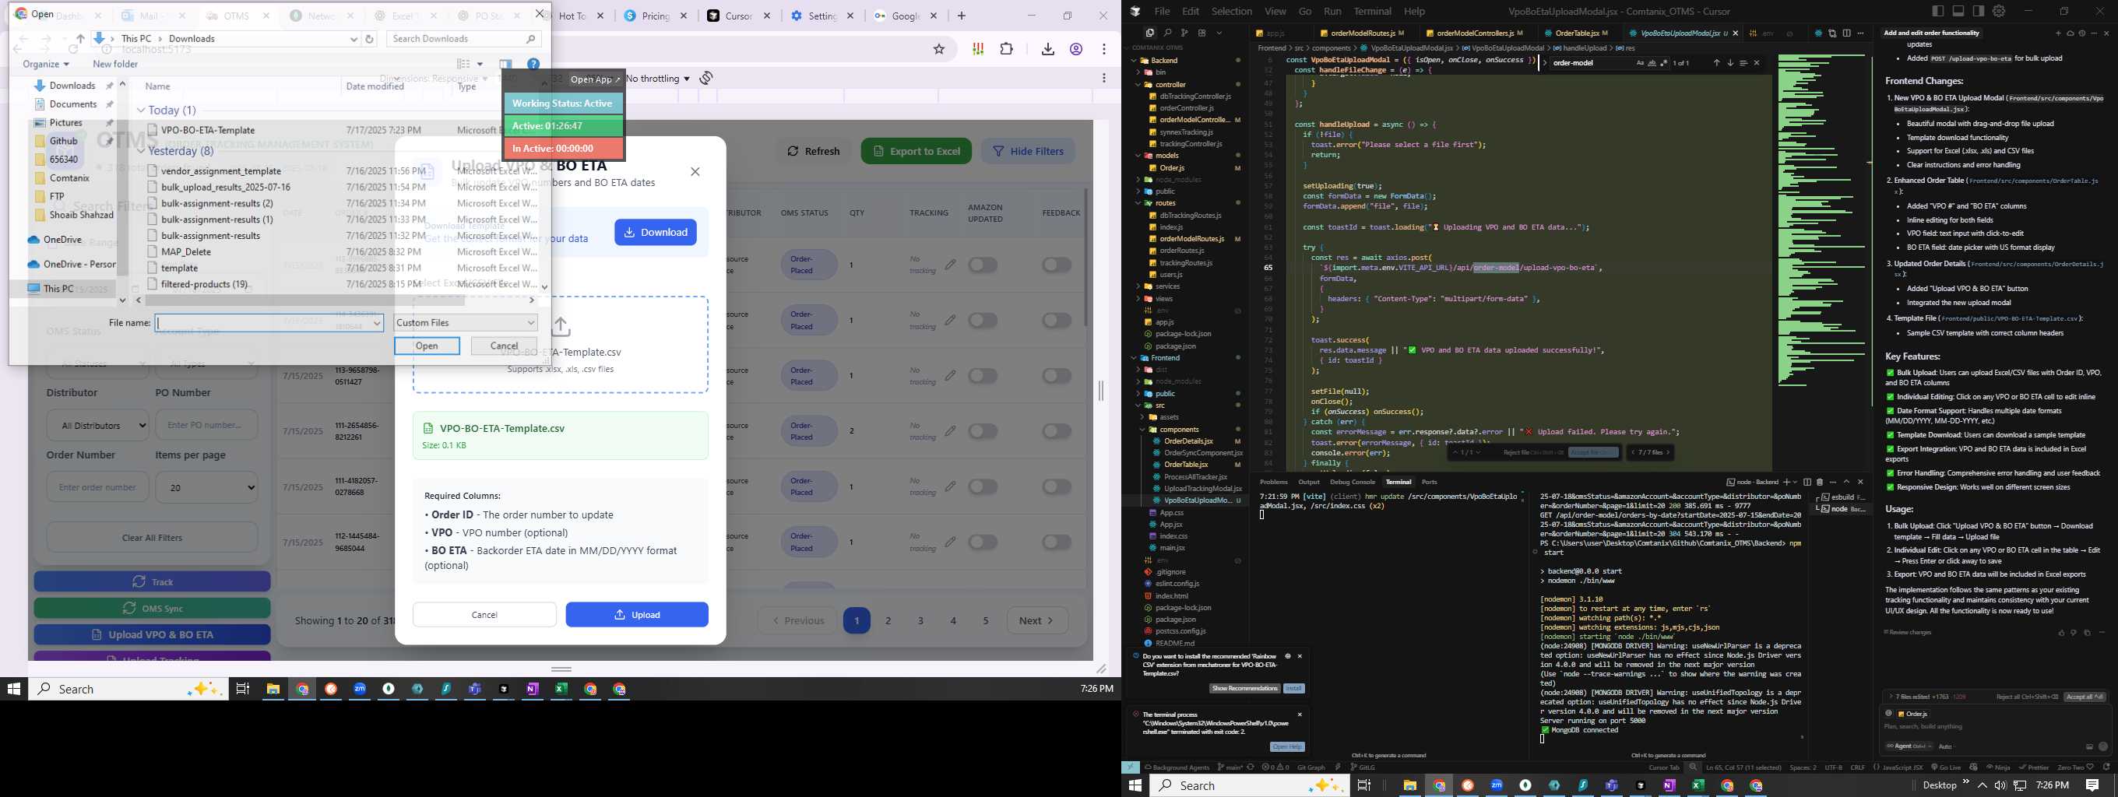2118x797 pixels.
Task: Toggle Amazon Updated for order 111-4182057-0278668
Action: (x=983, y=486)
